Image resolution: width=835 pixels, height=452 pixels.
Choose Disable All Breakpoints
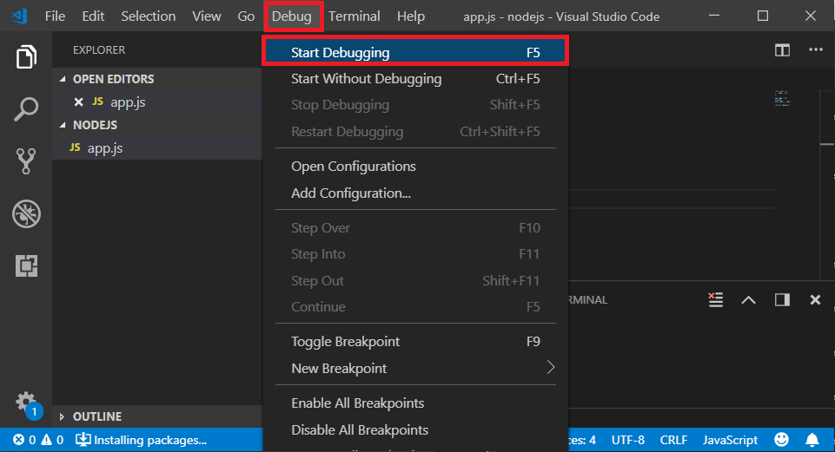pyautogui.click(x=415, y=429)
